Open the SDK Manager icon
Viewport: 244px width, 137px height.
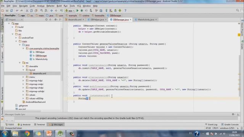(x=115, y=11)
